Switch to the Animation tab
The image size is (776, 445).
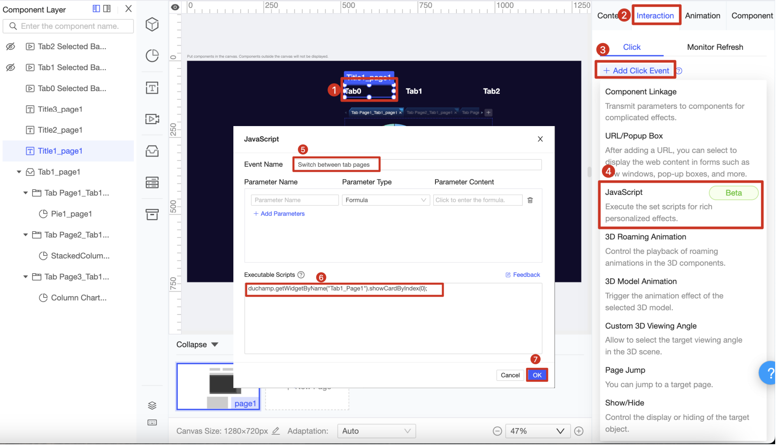[703, 16]
